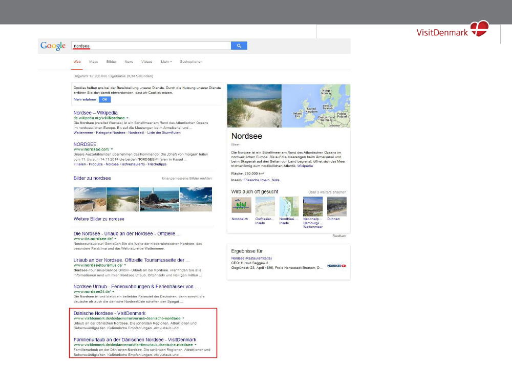Expand arrow next to familienurlaub-daenische-nordsee URL
512x384 pixels.
pos(196,345)
